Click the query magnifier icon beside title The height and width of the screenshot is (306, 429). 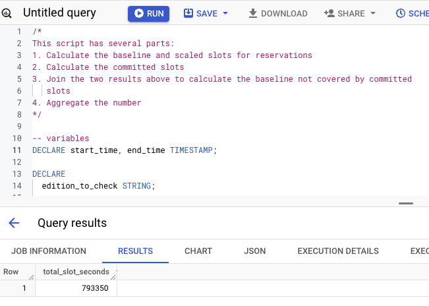7,13
